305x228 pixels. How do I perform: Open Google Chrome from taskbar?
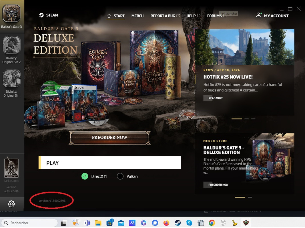click(212, 223)
